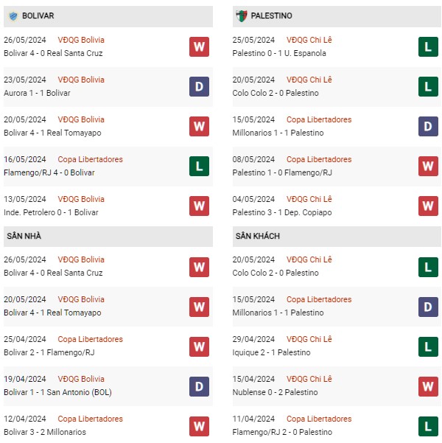This screenshot has width=442, height=443.
Task: Open VĐQG Bolivia link dated 23/05/2024
Action: point(81,80)
